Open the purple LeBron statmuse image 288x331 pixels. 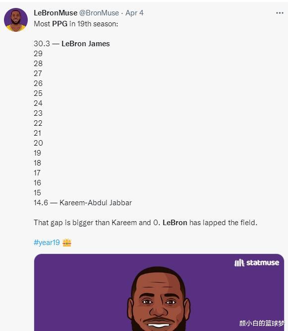[159, 292]
